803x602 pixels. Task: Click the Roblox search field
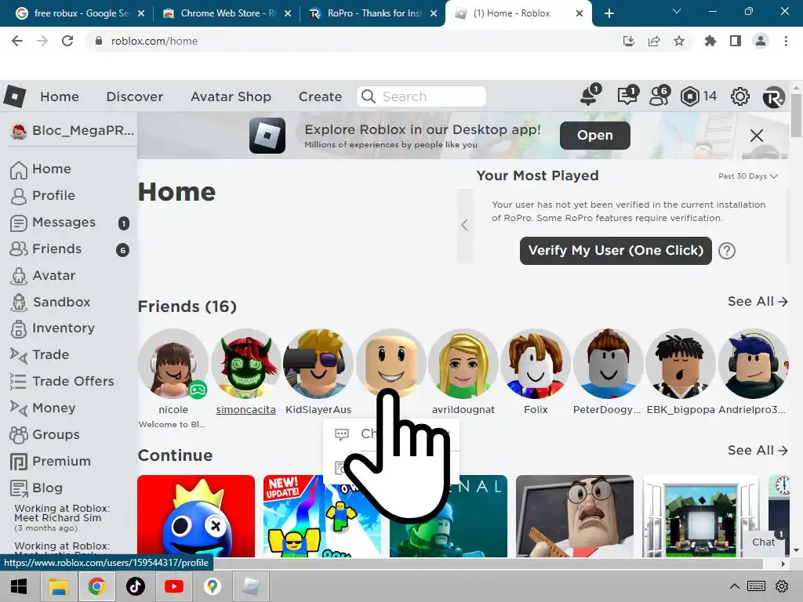click(x=421, y=96)
